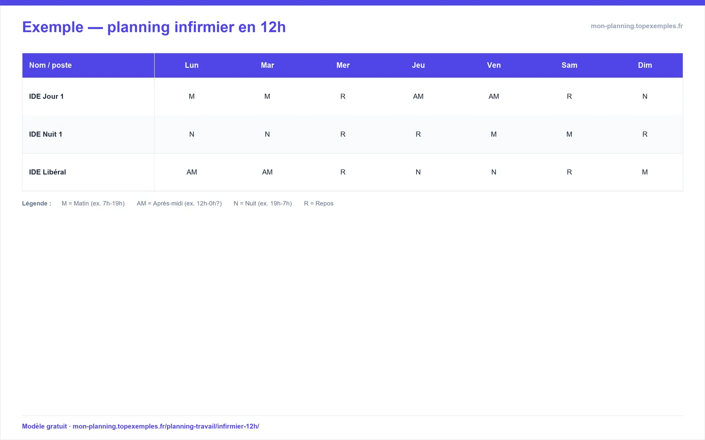Viewport: 705px width, 440px height.
Task: Click IDE Jour 1 Dim cell 'N'
Action: (645, 96)
